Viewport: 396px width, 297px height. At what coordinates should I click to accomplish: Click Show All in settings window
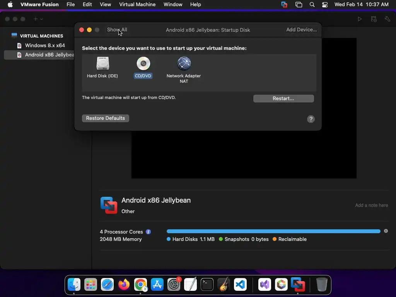117,29
